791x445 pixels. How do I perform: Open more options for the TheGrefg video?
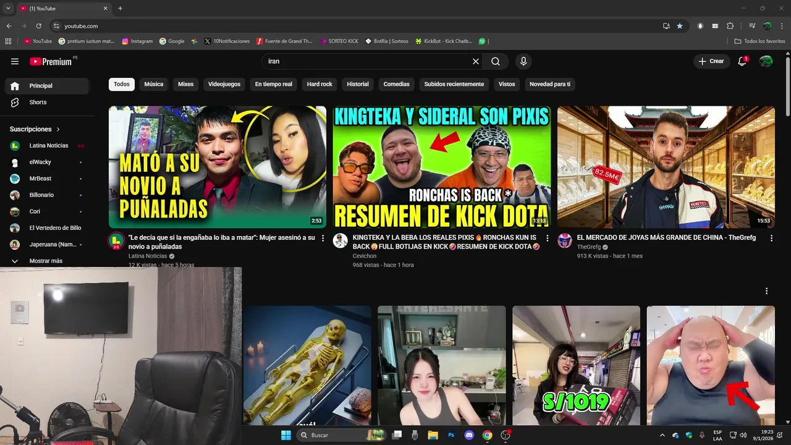771,238
